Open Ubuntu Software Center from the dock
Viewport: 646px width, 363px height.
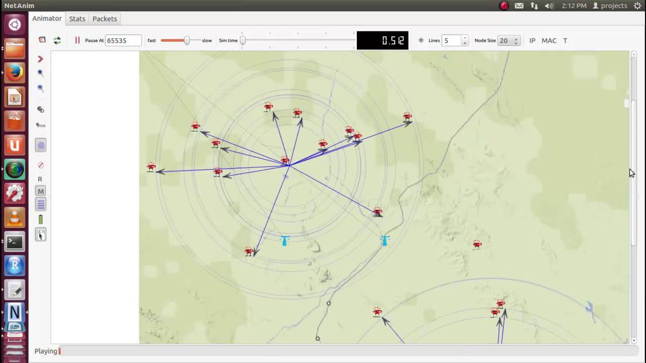coord(15,121)
